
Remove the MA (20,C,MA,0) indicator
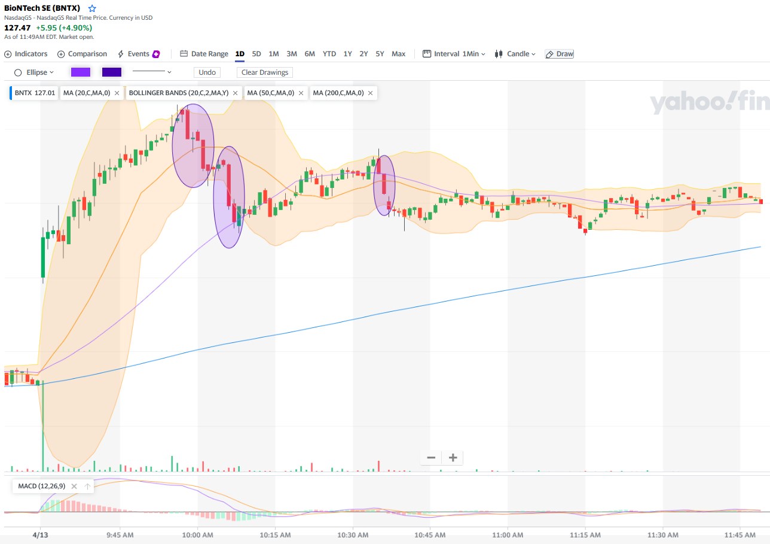[117, 93]
